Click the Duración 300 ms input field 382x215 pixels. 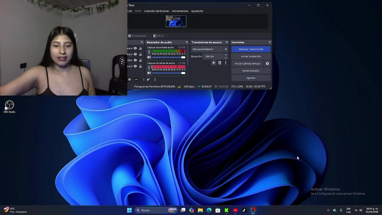[x=214, y=56]
